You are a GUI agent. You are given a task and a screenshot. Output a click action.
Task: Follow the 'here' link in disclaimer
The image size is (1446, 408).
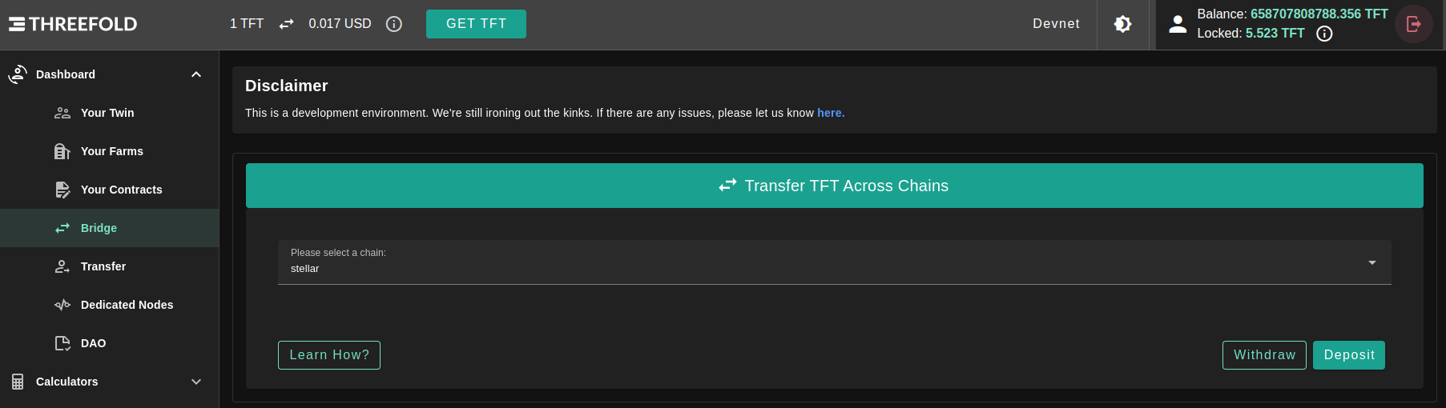click(831, 113)
